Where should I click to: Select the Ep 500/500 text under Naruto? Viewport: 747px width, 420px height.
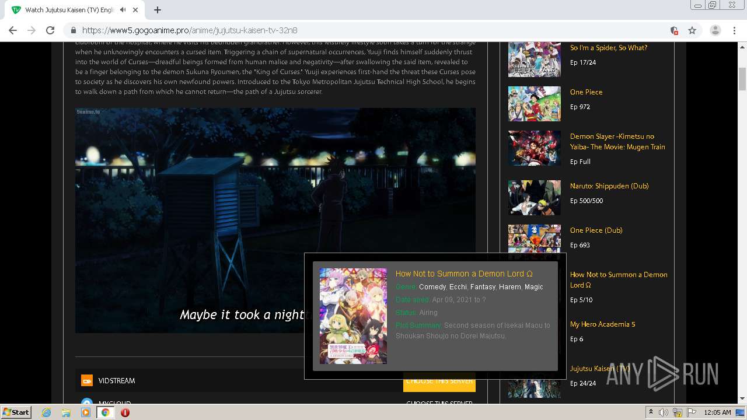(587, 201)
